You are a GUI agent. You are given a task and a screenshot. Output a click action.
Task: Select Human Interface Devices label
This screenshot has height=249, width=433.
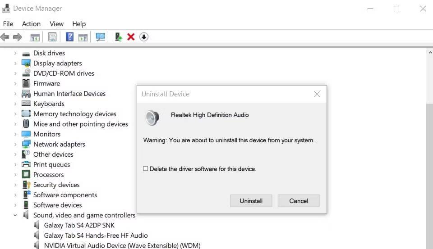pos(69,94)
